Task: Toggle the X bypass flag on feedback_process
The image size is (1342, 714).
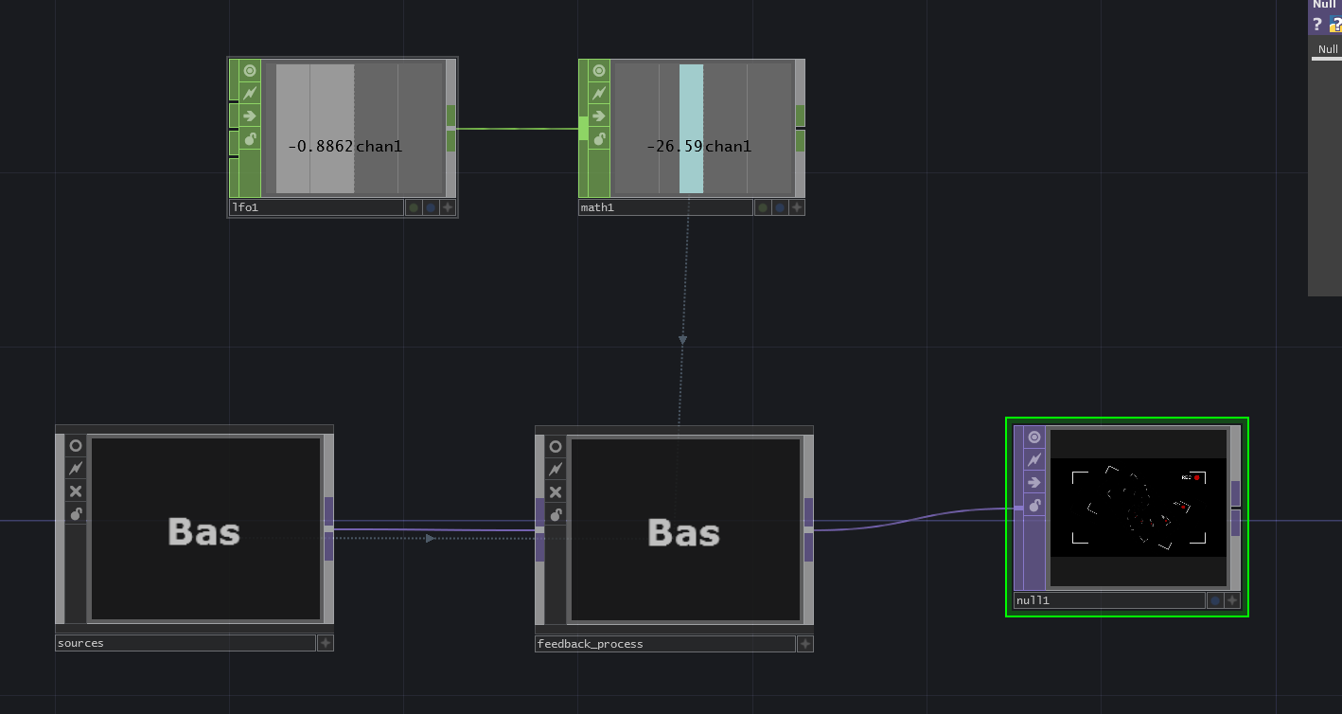Action: (x=556, y=491)
